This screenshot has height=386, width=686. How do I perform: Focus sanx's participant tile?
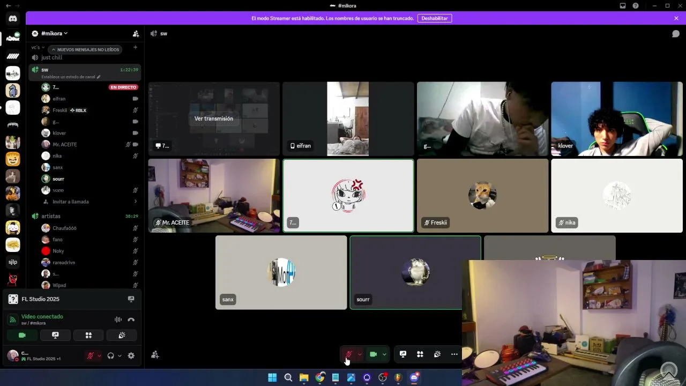point(281,272)
